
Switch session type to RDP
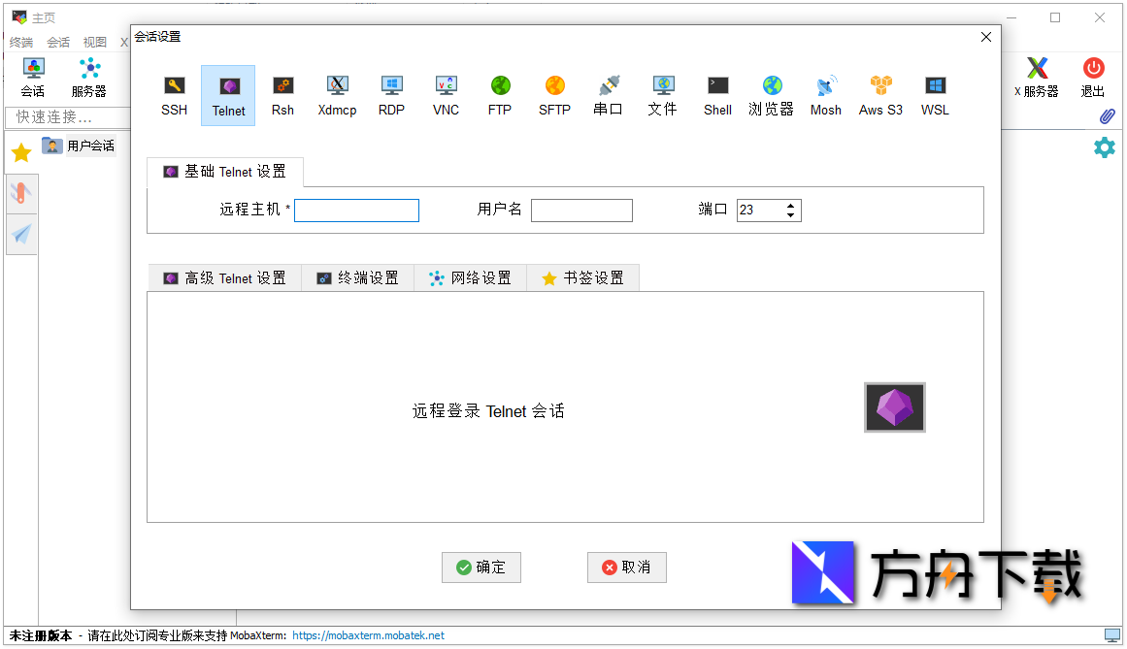coord(391,95)
